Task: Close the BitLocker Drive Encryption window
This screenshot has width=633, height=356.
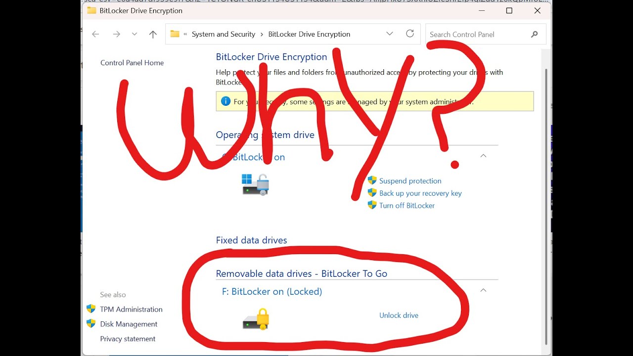Action: point(537,10)
